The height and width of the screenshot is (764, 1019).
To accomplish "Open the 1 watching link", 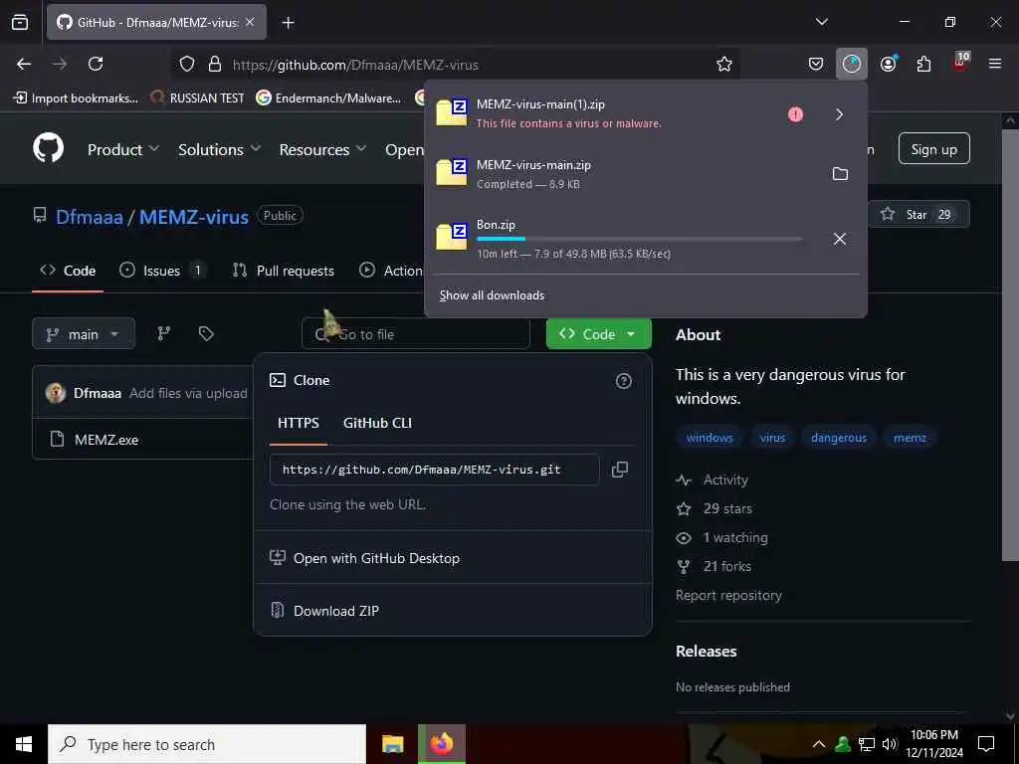I will point(722,538).
